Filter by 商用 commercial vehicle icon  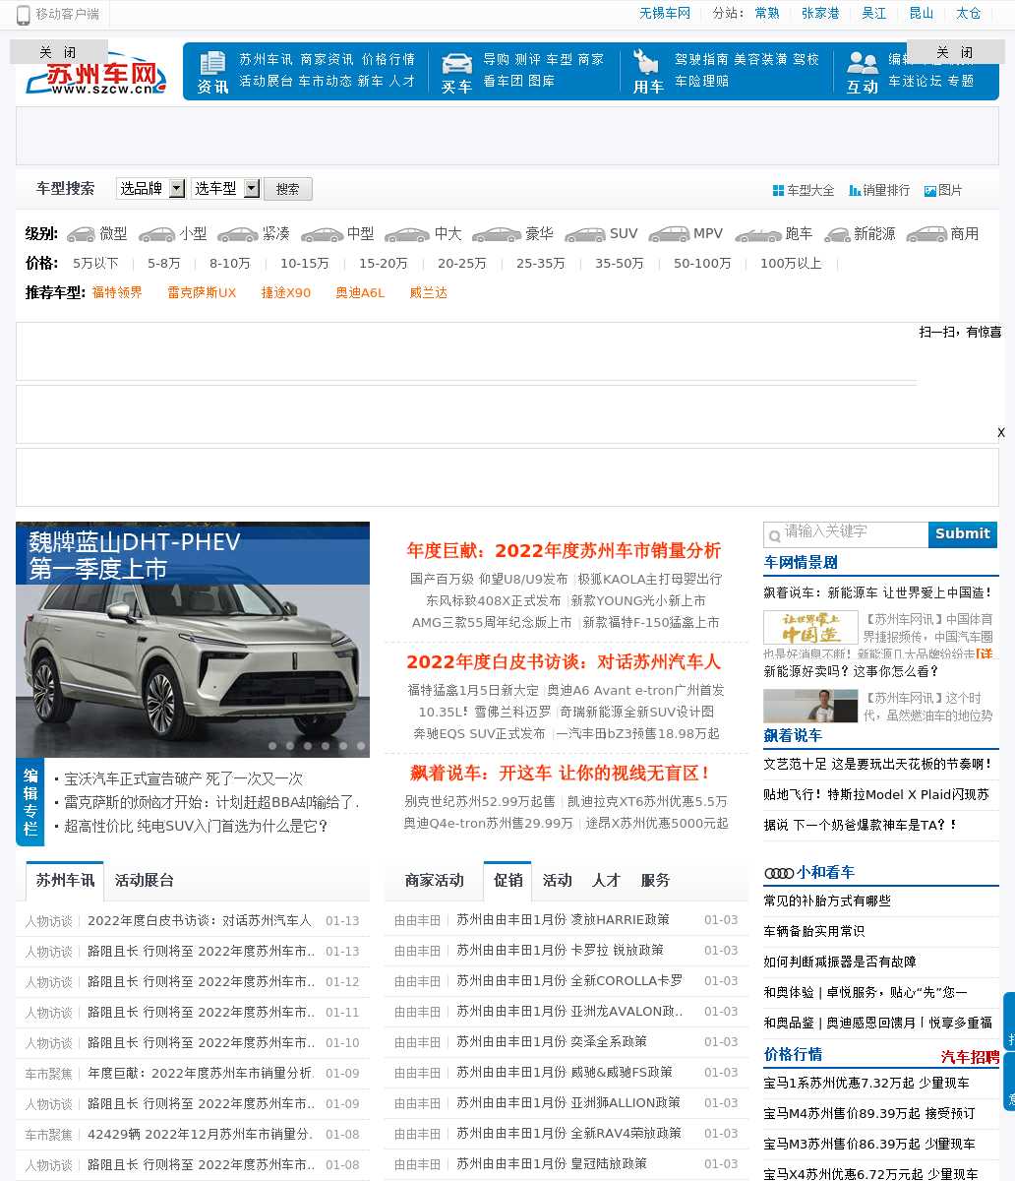tap(925, 234)
